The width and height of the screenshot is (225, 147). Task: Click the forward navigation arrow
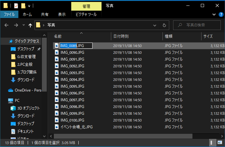click(x=15, y=25)
